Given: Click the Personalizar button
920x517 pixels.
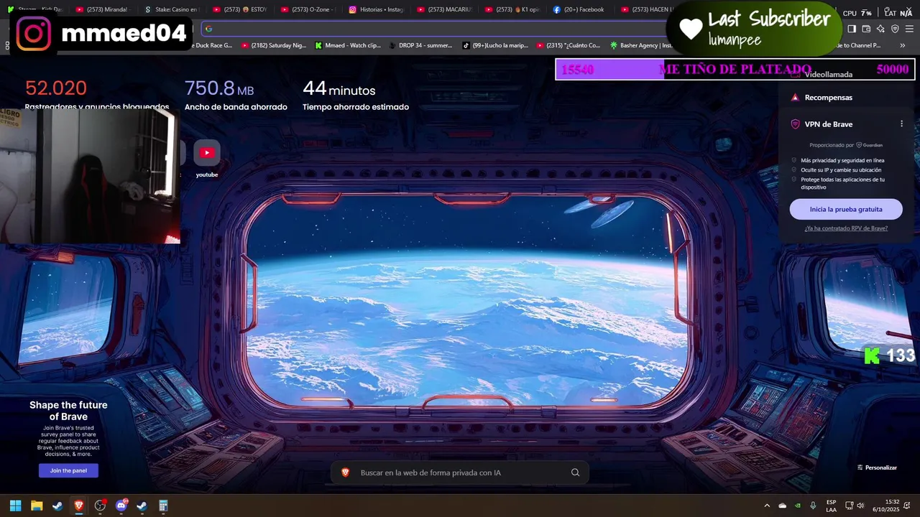Looking at the screenshot, I should [x=877, y=467].
